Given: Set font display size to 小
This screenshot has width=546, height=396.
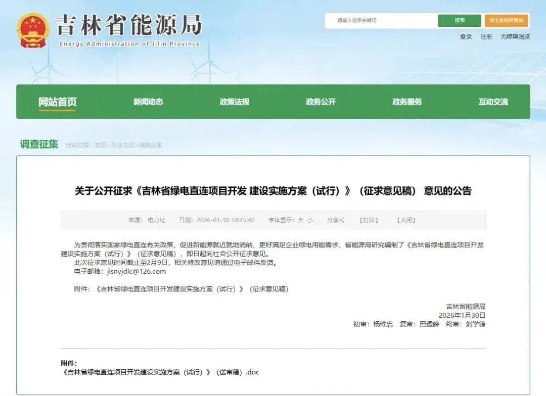Looking at the screenshot, I should pyautogui.click(x=310, y=220).
